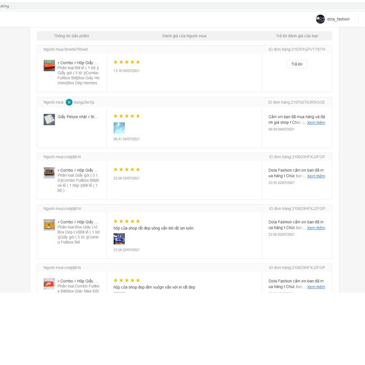Open Xem thêm in dung28e7js review reply

(x=316, y=123)
